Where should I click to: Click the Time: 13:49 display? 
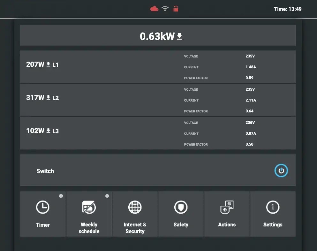click(x=288, y=9)
